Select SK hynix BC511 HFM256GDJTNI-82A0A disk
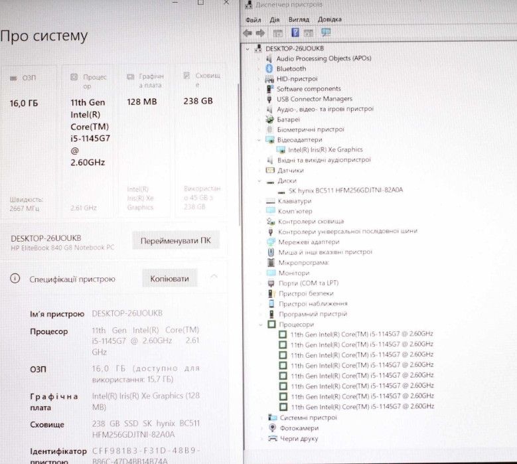Viewport: 517px width, 464px height. (345, 191)
